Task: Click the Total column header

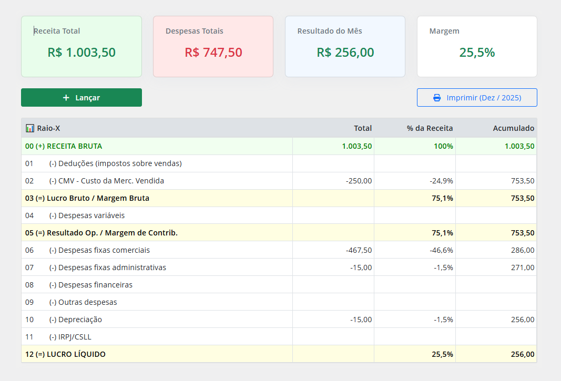Action: click(x=362, y=128)
